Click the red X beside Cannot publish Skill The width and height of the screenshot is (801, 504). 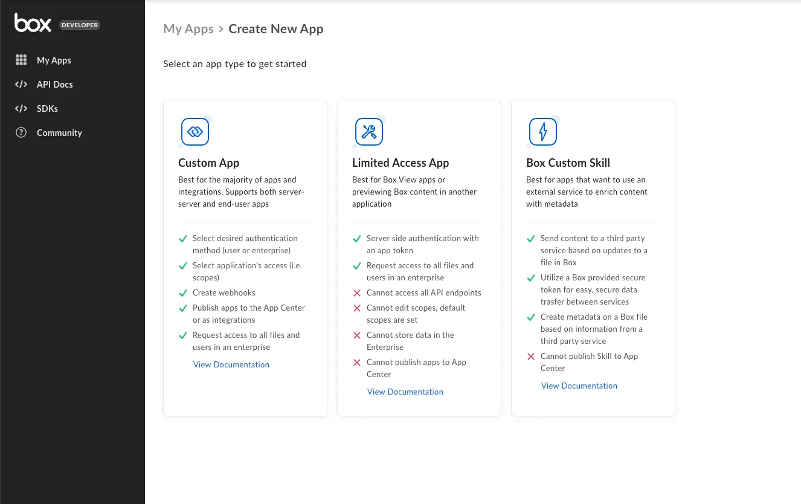(x=531, y=357)
